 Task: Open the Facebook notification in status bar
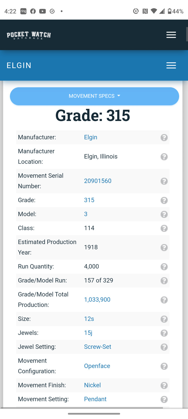coord(33,11)
